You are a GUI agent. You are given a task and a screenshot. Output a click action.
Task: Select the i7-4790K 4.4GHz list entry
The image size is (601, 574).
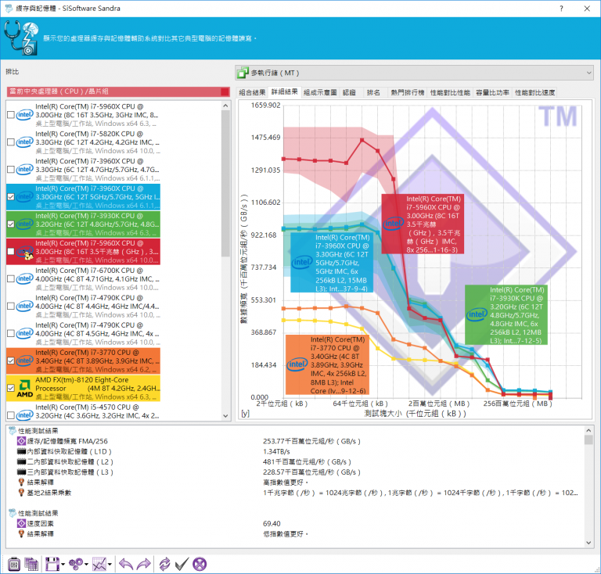(x=83, y=306)
